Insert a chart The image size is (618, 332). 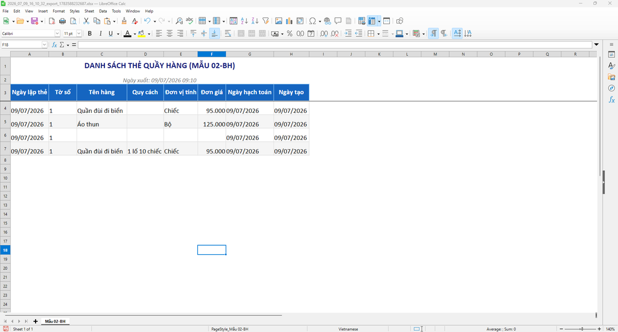pos(289,21)
